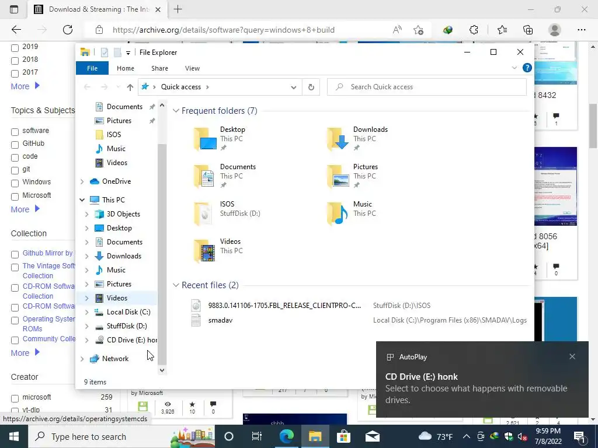
Task: Expand StuffDisk (D:) tree node
Action: [86, 326]
